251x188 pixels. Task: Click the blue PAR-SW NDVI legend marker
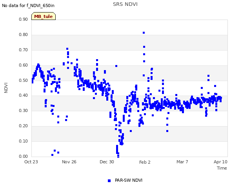[x=109, y=181]
